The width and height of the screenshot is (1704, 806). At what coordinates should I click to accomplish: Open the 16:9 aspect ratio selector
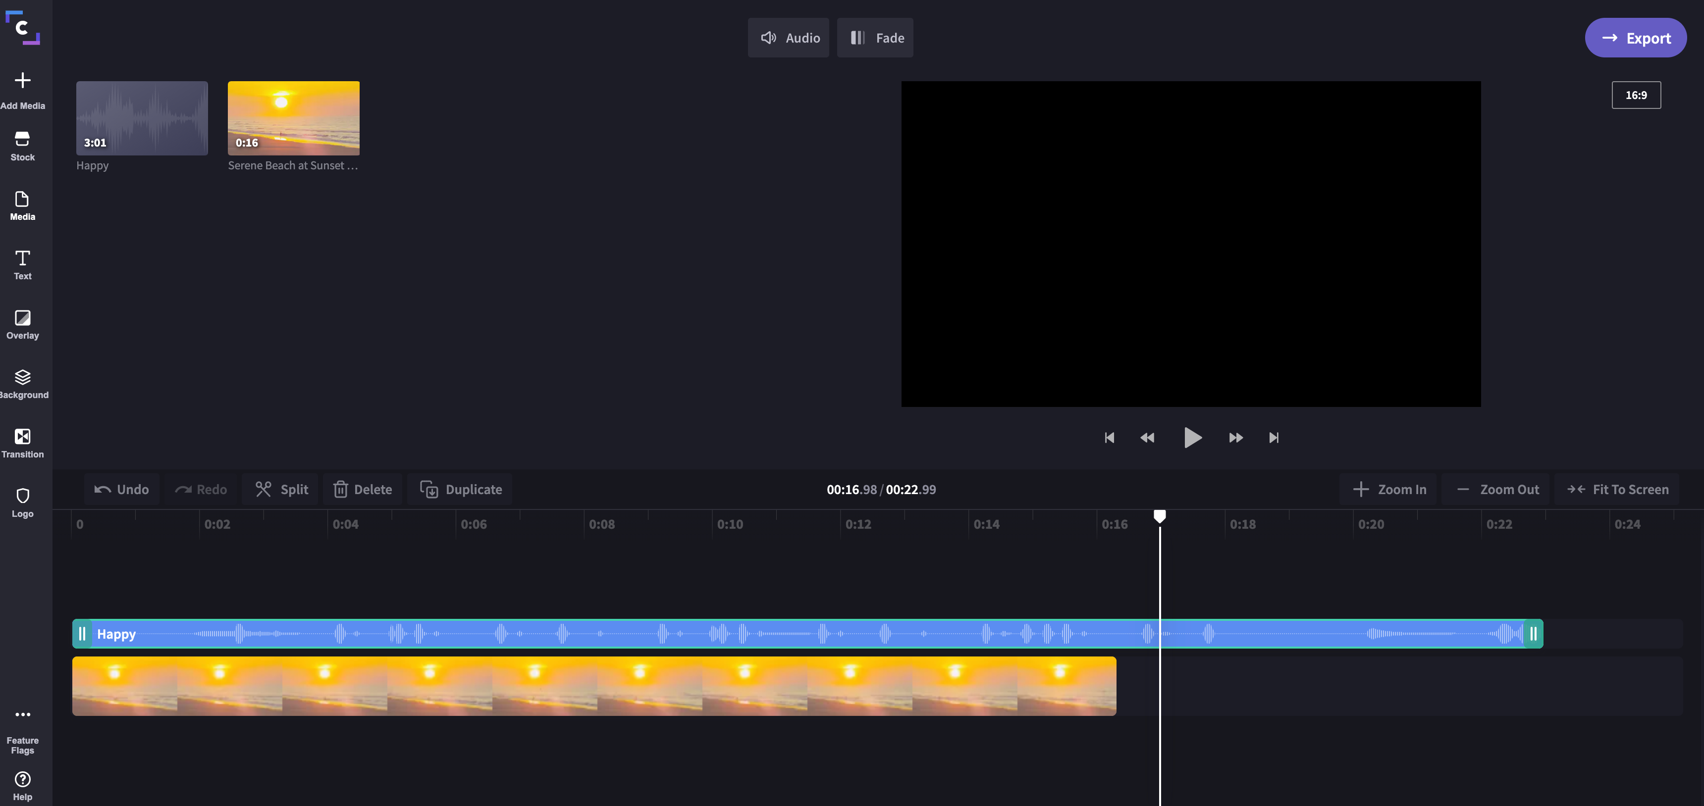(1635, 95)
